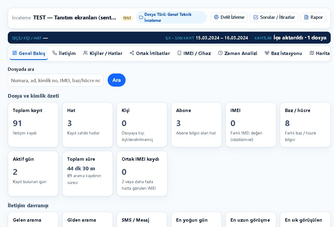Click the Baz / hücre card showing 8

click(x=305, y=125)
